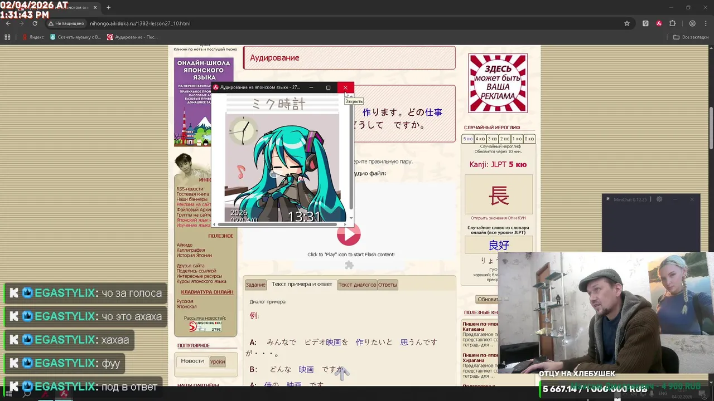The width and height of the screenshot is (714, 401).
Task: Open the 'Аудирование - Пес...' bookmark
Action: point(133,37)
